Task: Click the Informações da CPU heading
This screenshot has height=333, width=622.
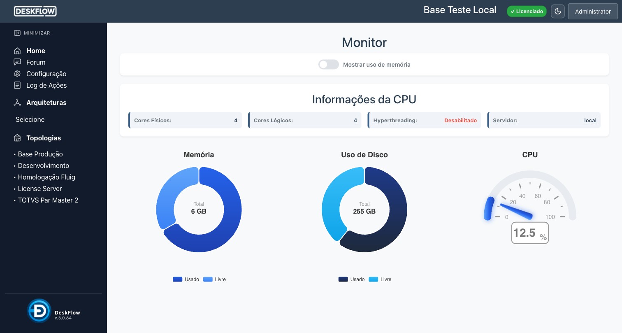Action: (x=364, y=100)
